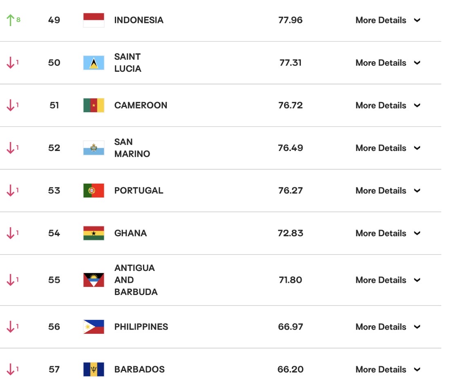
Task: Click the Philippines flag icon
Action: [94, 327]
